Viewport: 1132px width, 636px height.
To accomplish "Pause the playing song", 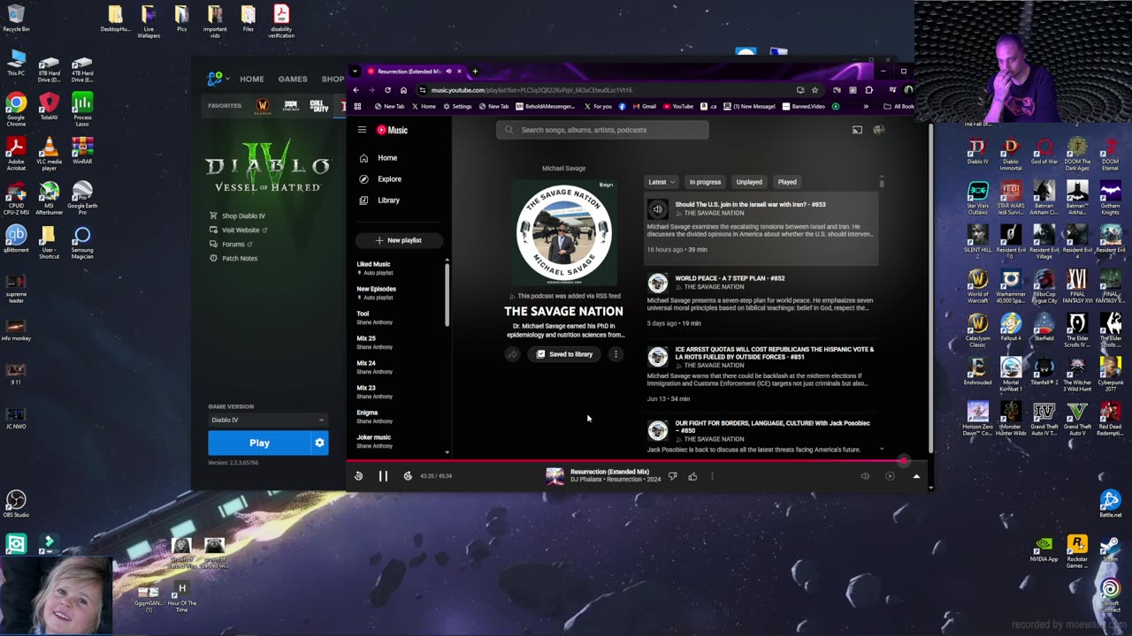I will pyautogui.click(x=383, y=476).
